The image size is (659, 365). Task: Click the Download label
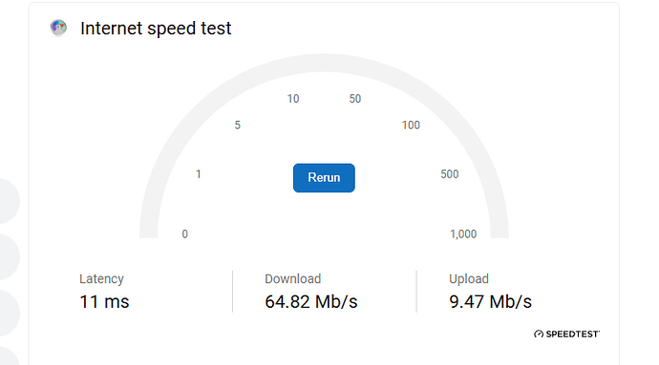(293, 279)
